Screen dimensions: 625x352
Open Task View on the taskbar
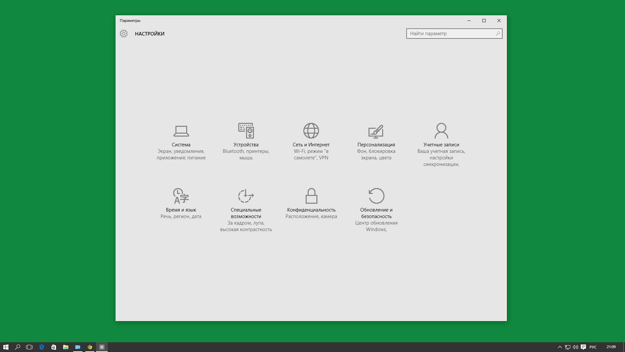click(29, 347)
